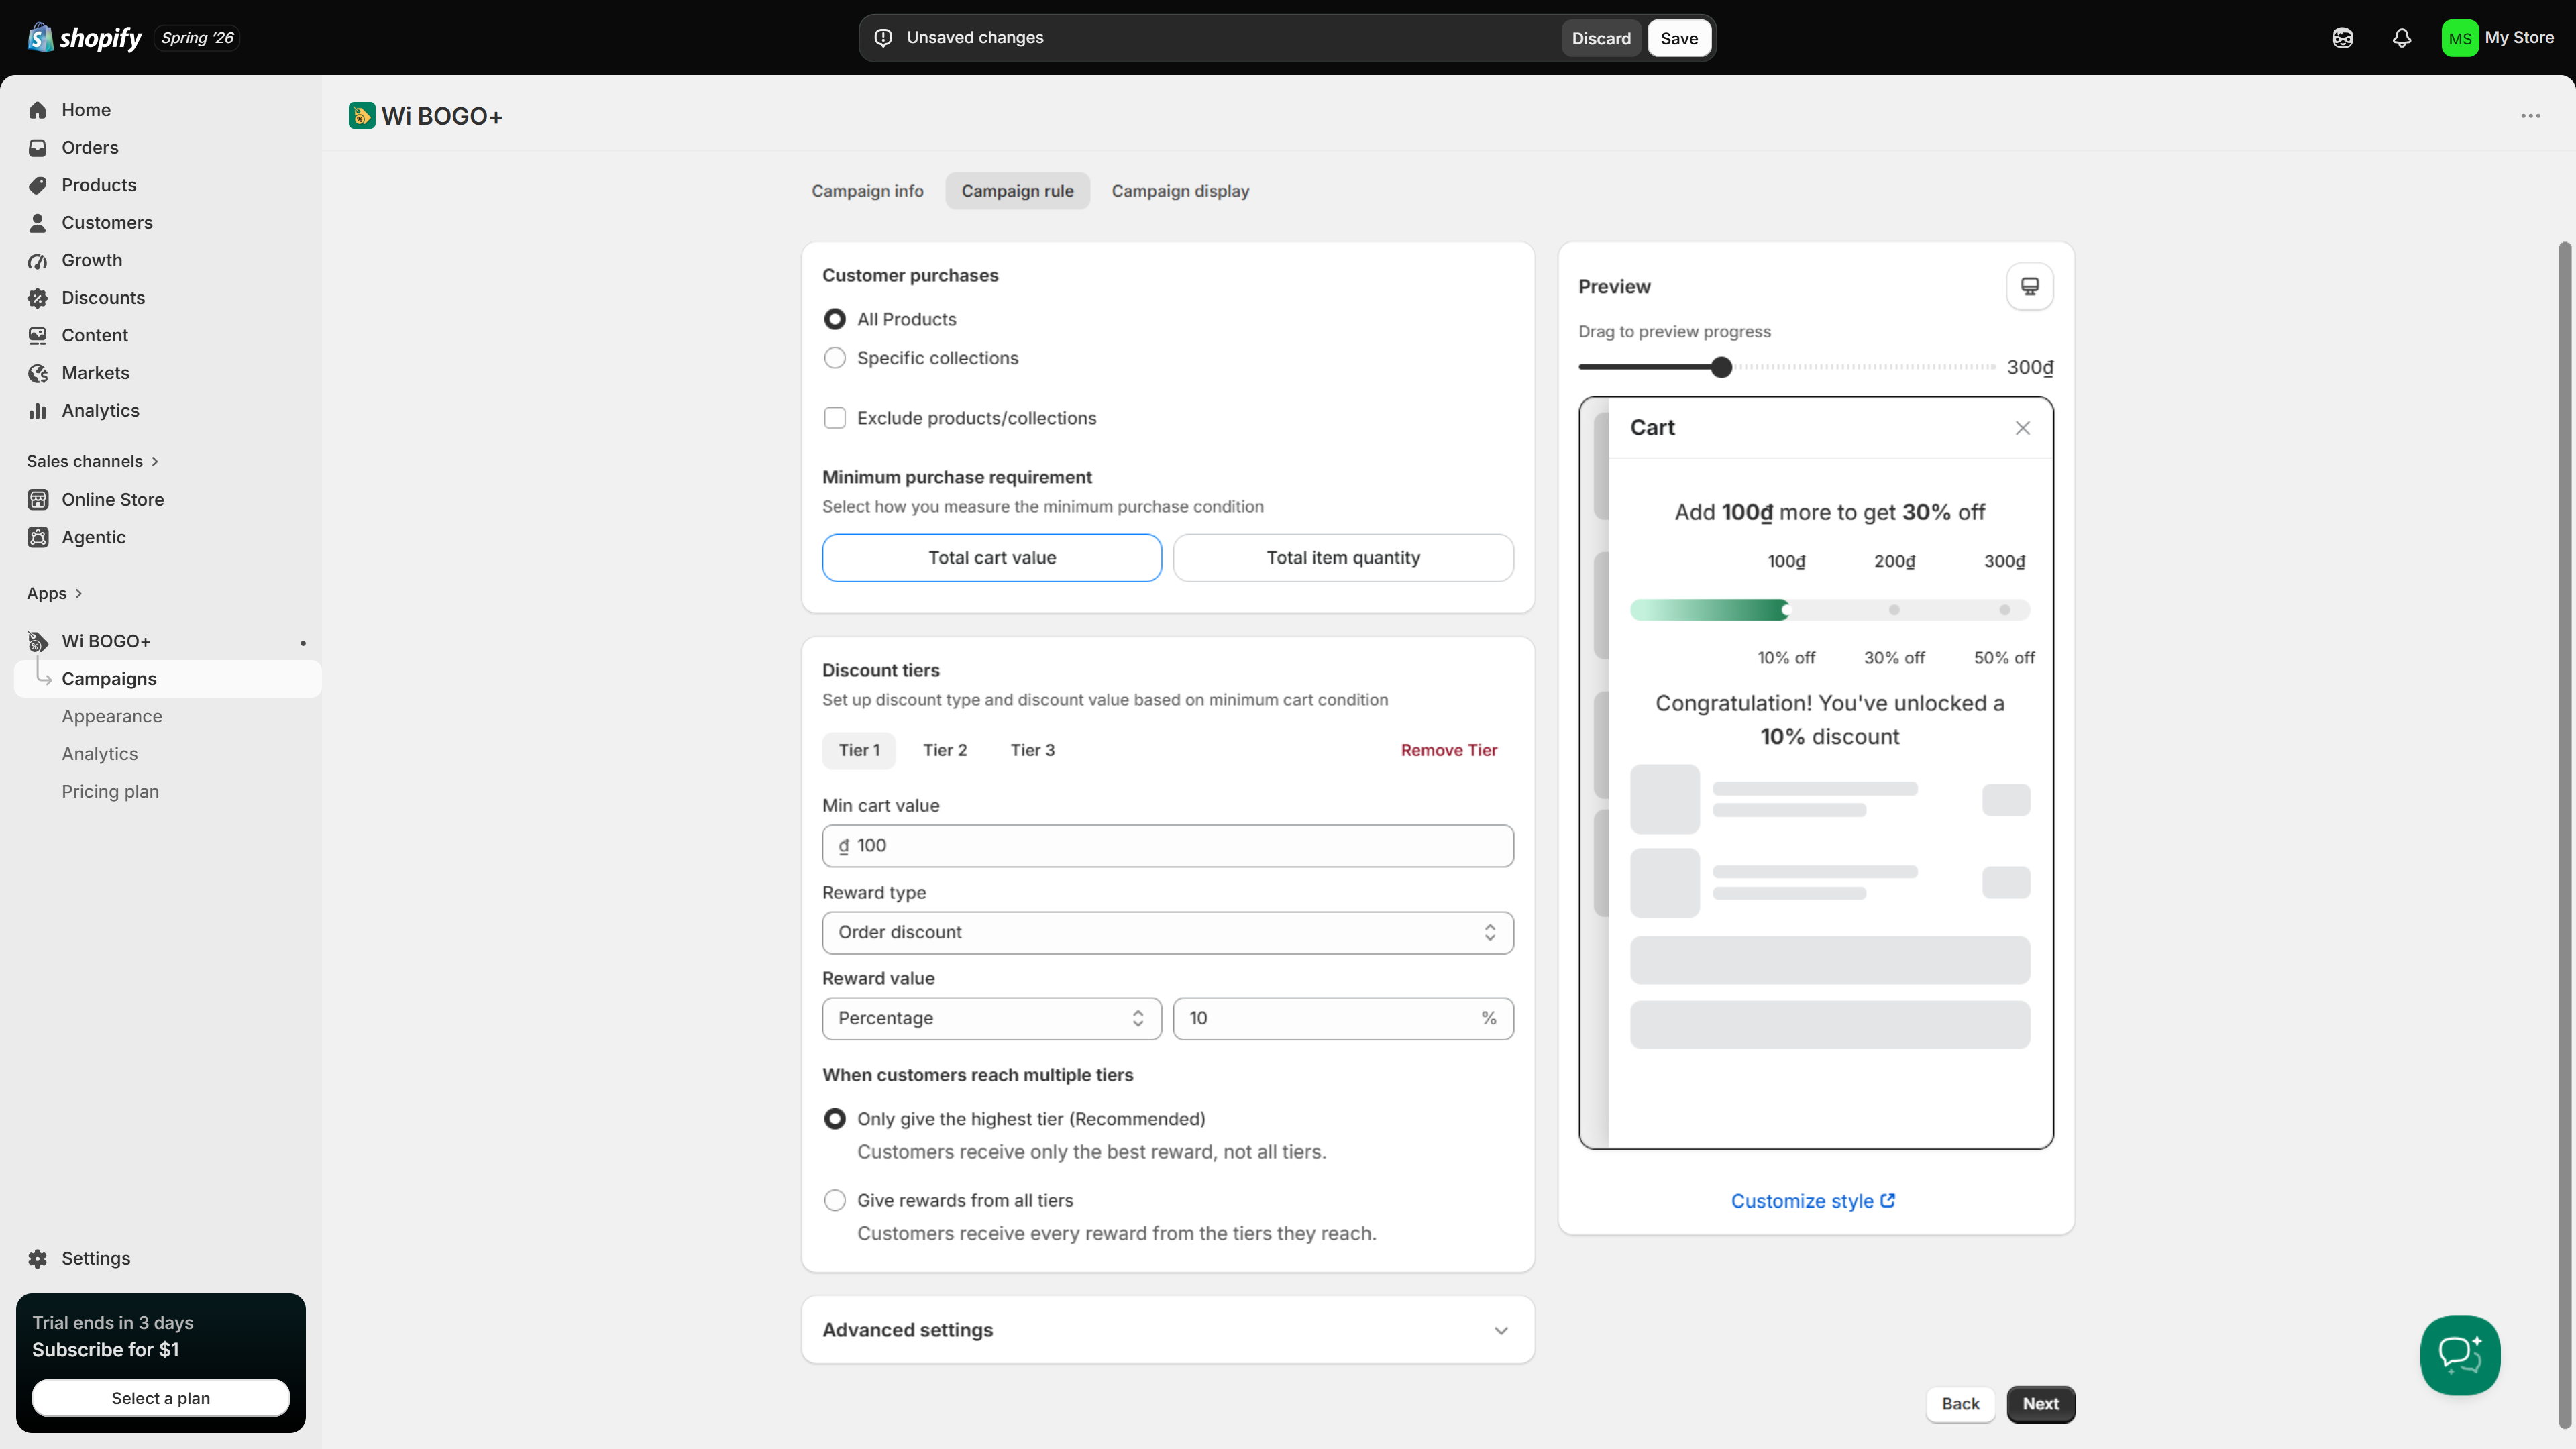Viewport: 2576px width, 1449px height.
Task: Click the reward value percent input
Action: pyautogui.click(x=1343, y=1019)
